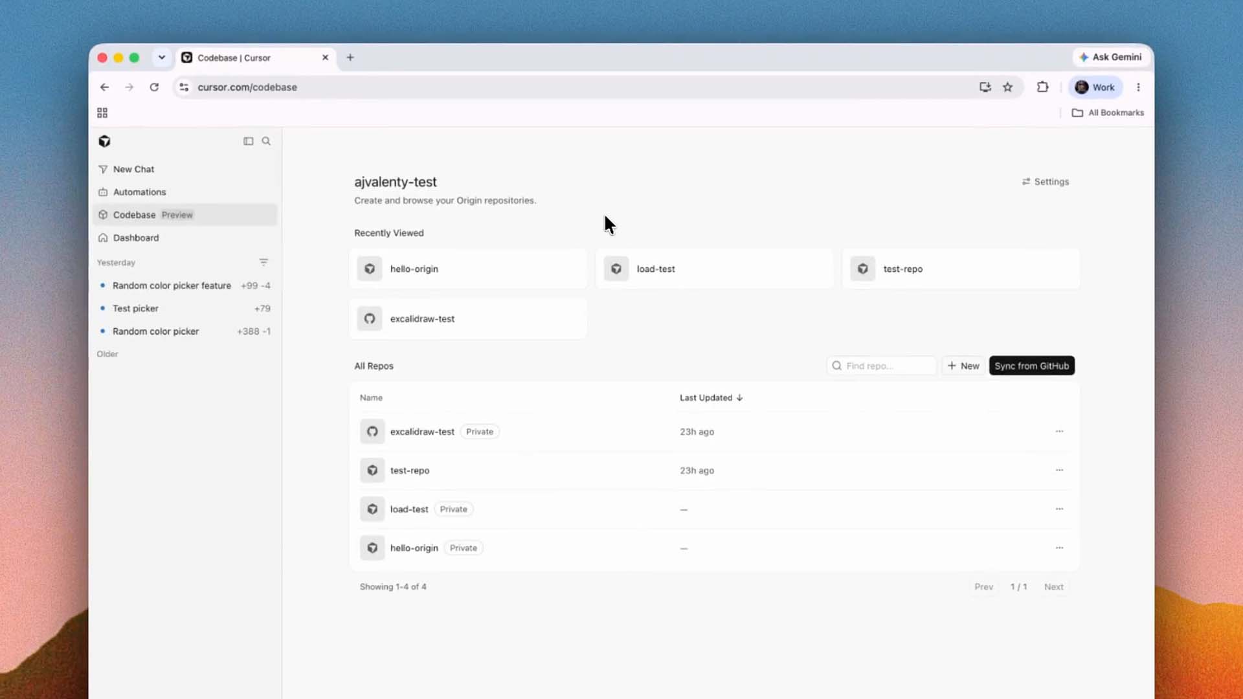Click repo icon in test-repo row
The image size is (1243, 699).
372,471
